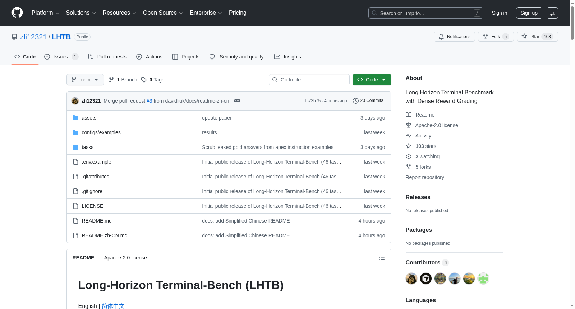Screen dimensions: 575x309
Task: Switch to Security and quality tab
Action: coord(237,57)
